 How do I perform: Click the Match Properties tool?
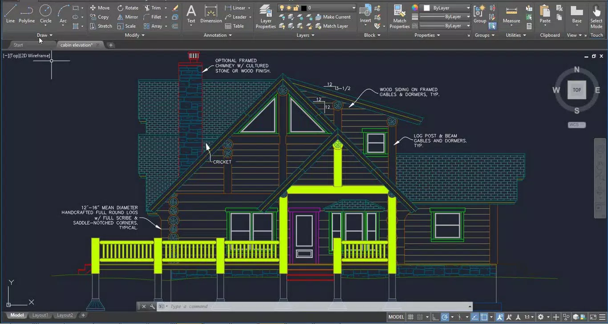[x=400, y=17]
